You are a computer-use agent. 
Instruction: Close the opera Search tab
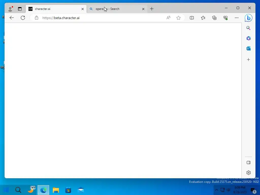pyautogui.click(x=143, y=9)
